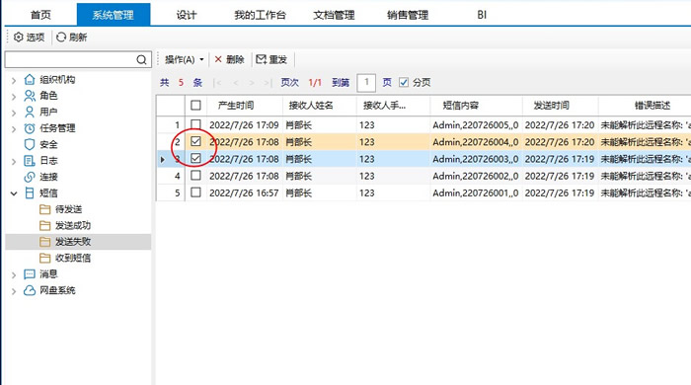Switch to the 文档管理 tab
This screenshot has height=385, width=691.
coord(334,15)
